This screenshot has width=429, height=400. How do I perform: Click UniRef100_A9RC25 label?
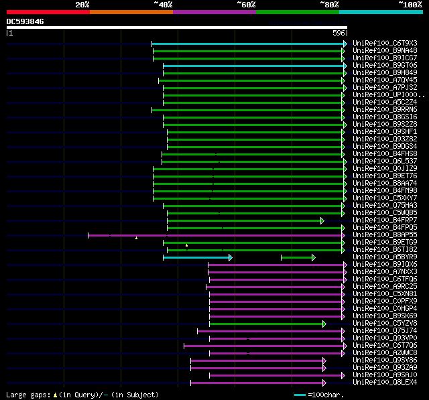coord(385,287)
